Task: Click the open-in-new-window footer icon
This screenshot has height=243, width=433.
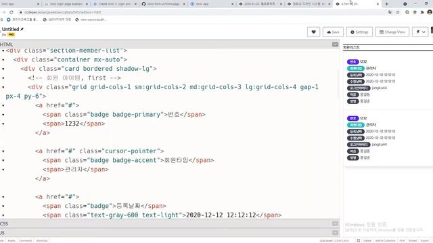Action: point(358,240)
